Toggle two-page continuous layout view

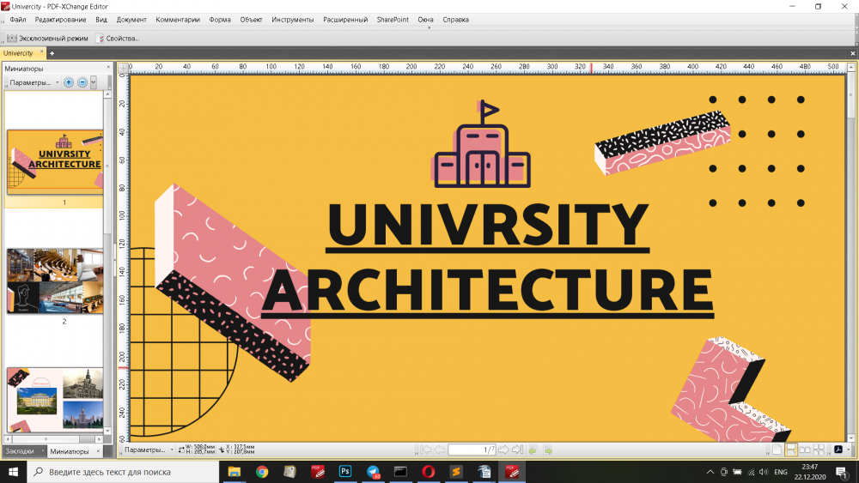click(819, 450)
